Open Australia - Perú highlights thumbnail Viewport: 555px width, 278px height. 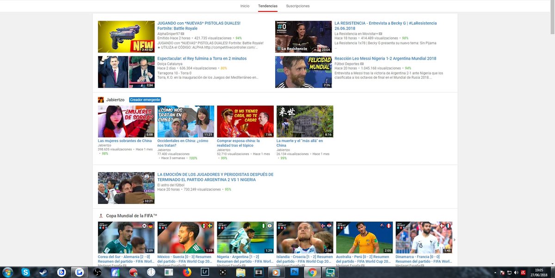coord(364,237)
